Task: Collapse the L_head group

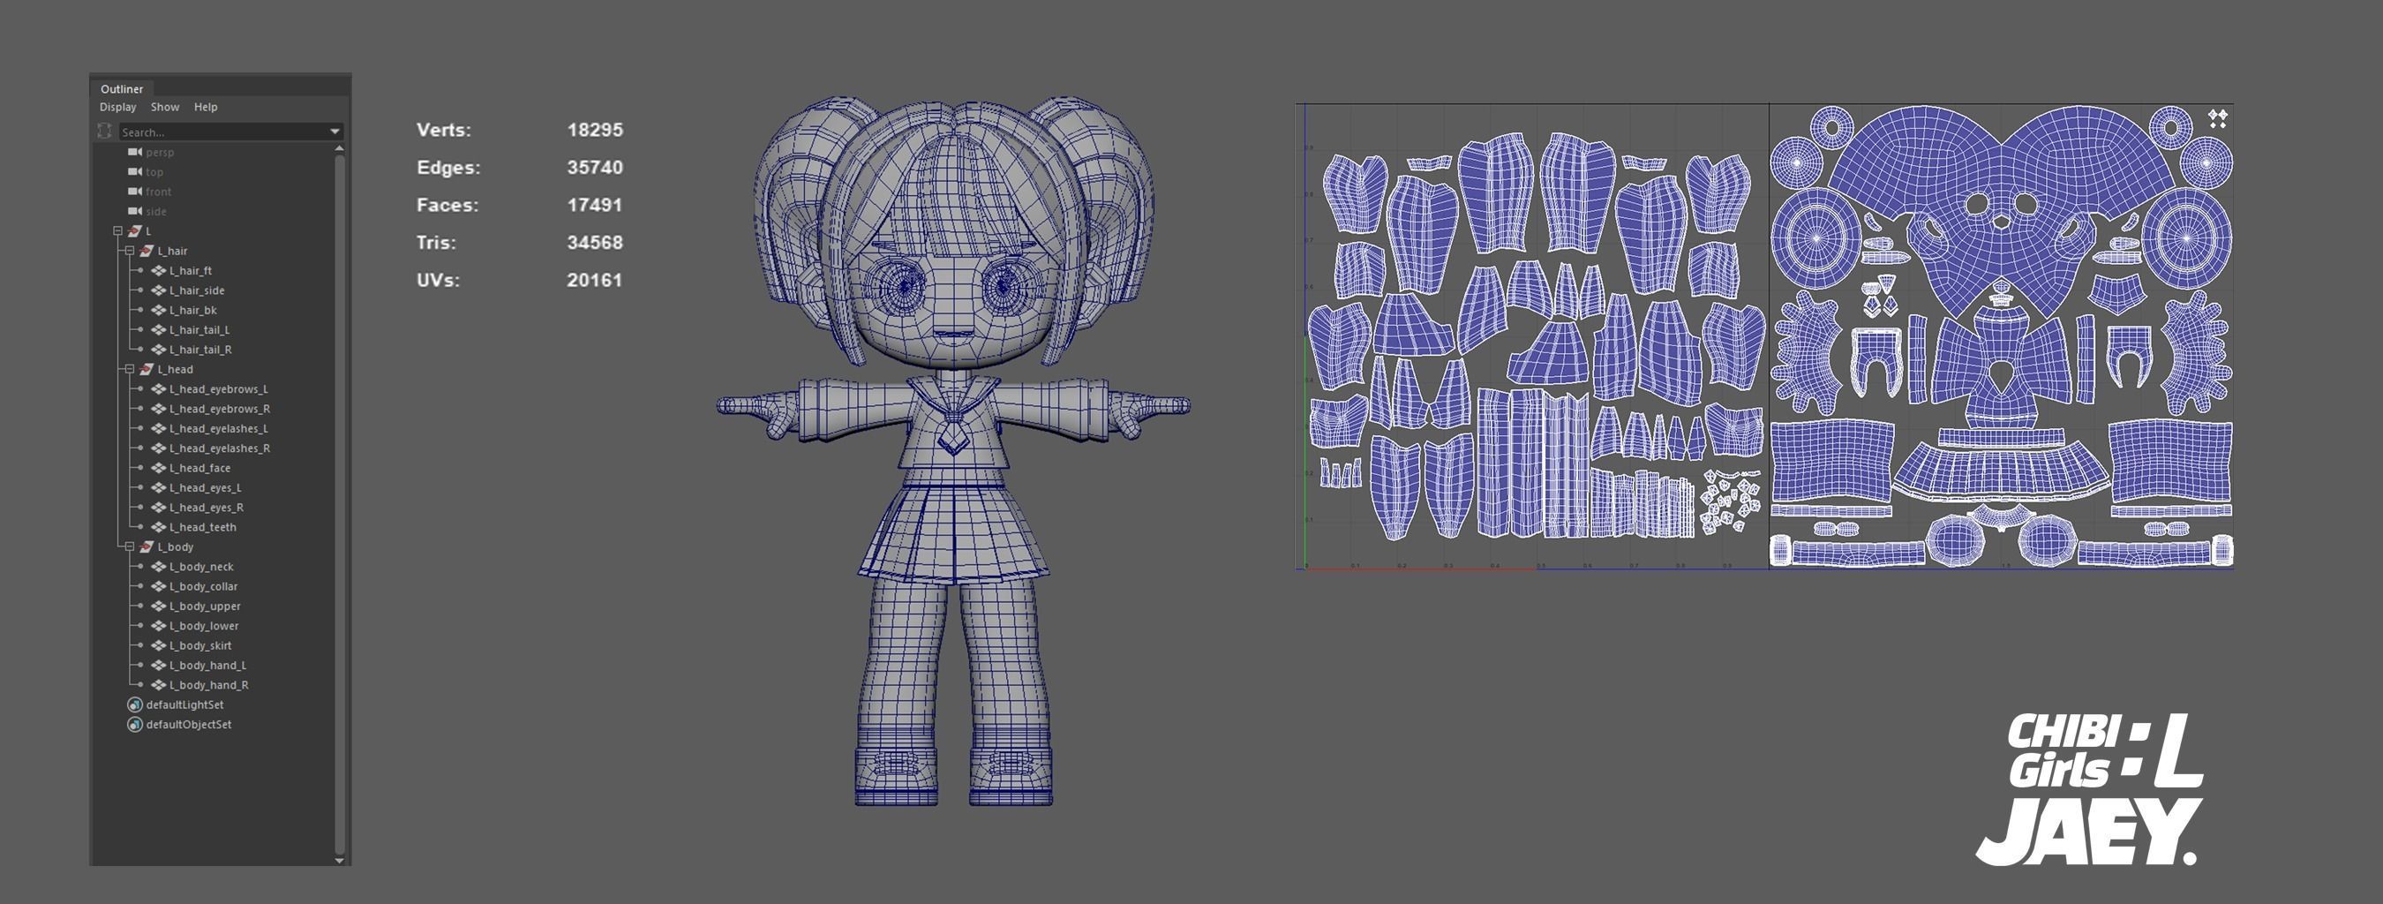Action: tap(130, 369)
